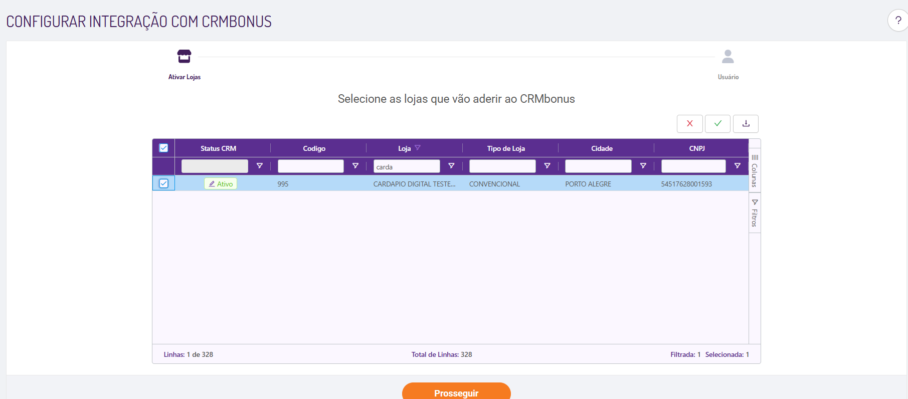Click the help question mark icon
The height and width of the screenshot is (399, 908).
point(898,21)
